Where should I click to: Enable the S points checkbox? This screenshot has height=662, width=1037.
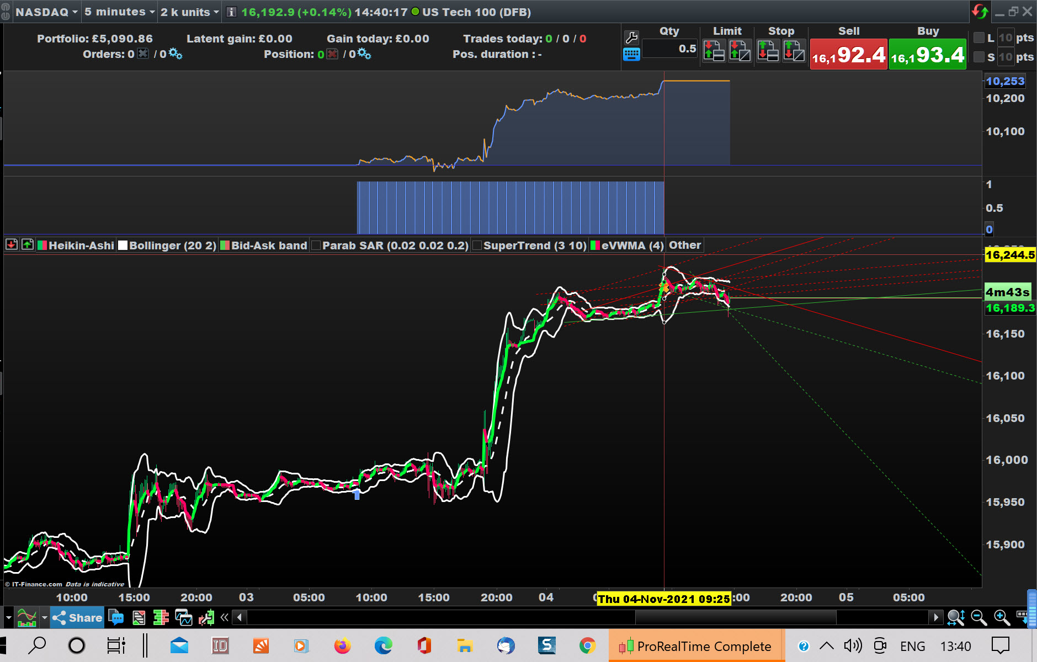click(x=979, y=57)
